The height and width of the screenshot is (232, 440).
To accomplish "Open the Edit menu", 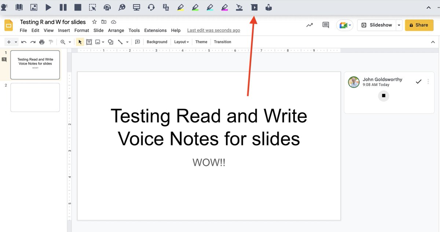I will (35, 30).
